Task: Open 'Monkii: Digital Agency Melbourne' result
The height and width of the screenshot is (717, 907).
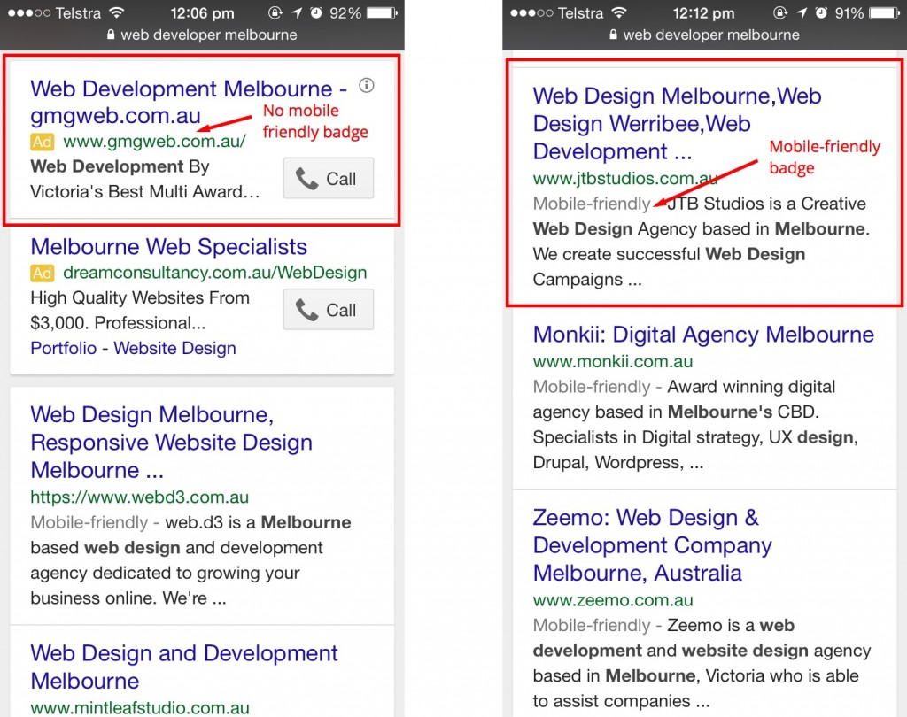Action: coord(703,335)
